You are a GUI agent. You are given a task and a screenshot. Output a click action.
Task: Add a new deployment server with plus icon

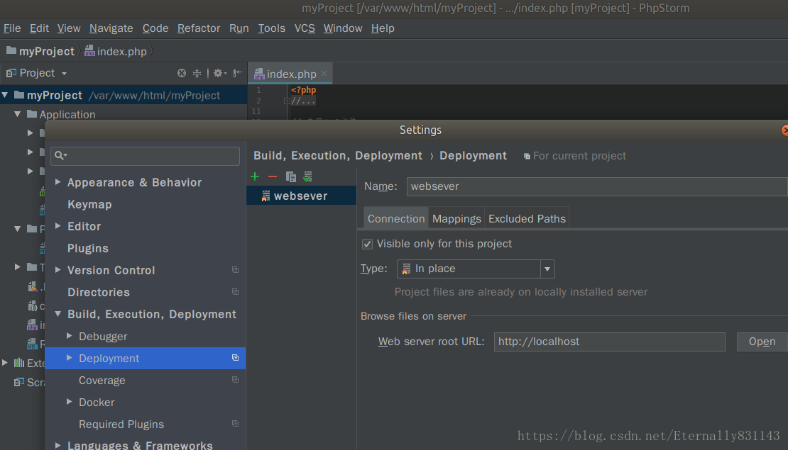tap(256, 176)
